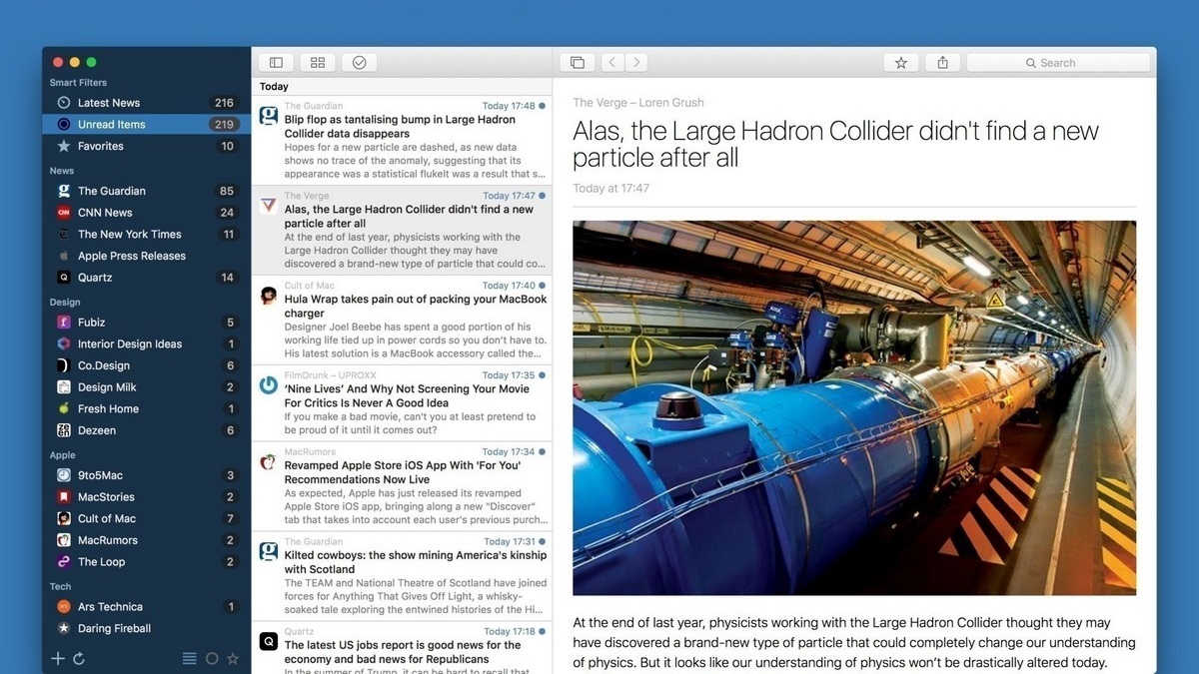Click the Tech folder header

point(60,587)
